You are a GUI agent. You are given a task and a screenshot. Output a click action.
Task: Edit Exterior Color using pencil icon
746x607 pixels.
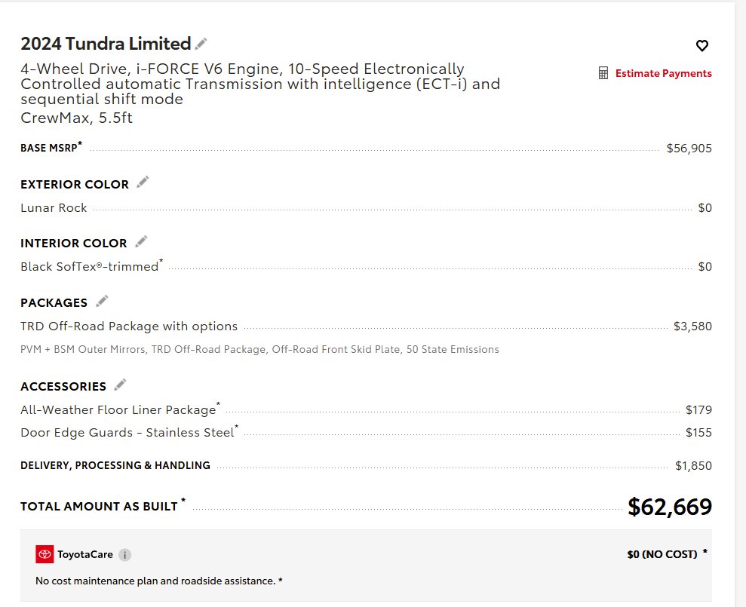coord(143,182)
